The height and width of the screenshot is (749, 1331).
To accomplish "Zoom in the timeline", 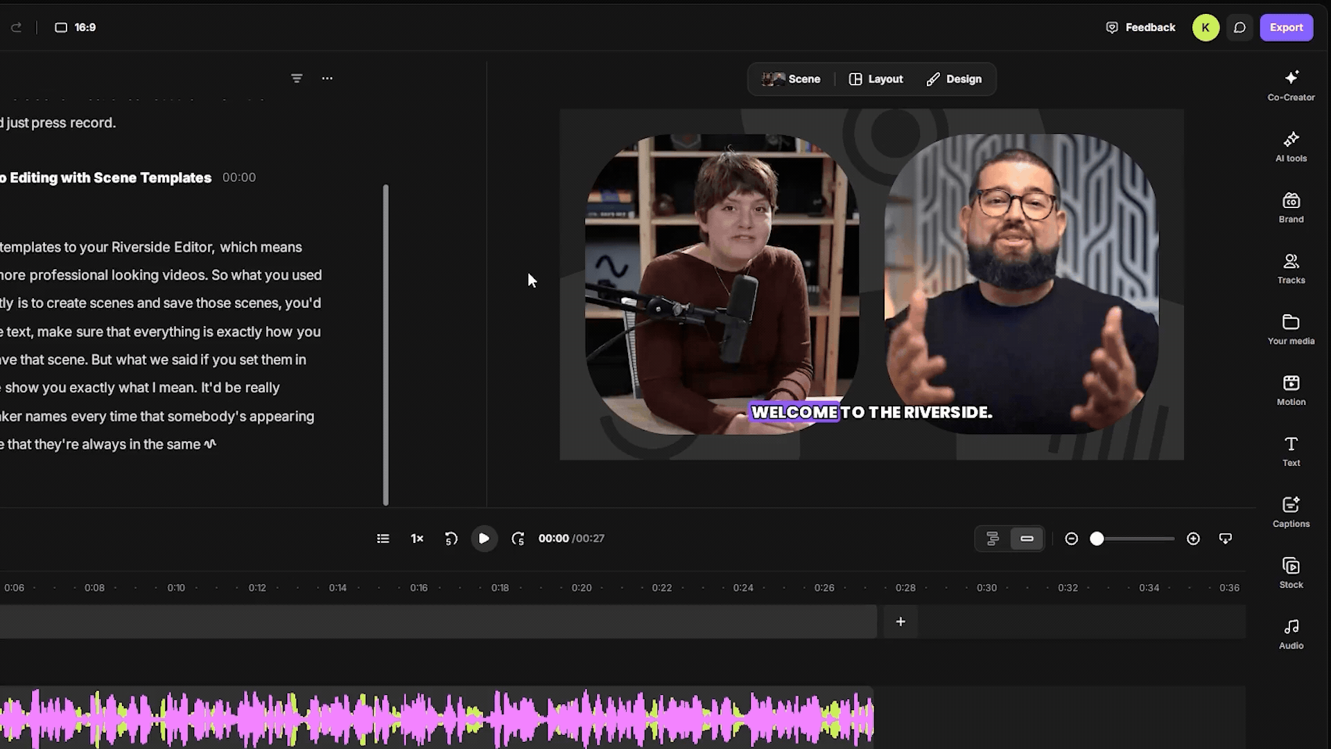I will (x=1193, y=539).
